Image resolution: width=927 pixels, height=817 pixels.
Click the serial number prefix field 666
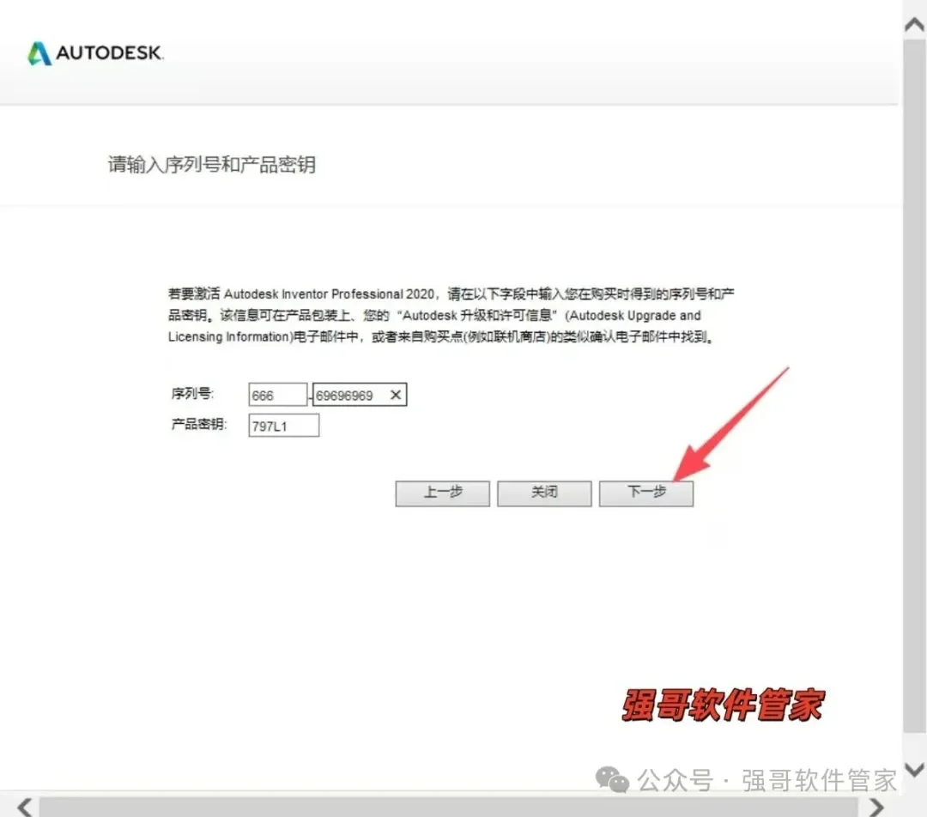click(x=278, y=395)
